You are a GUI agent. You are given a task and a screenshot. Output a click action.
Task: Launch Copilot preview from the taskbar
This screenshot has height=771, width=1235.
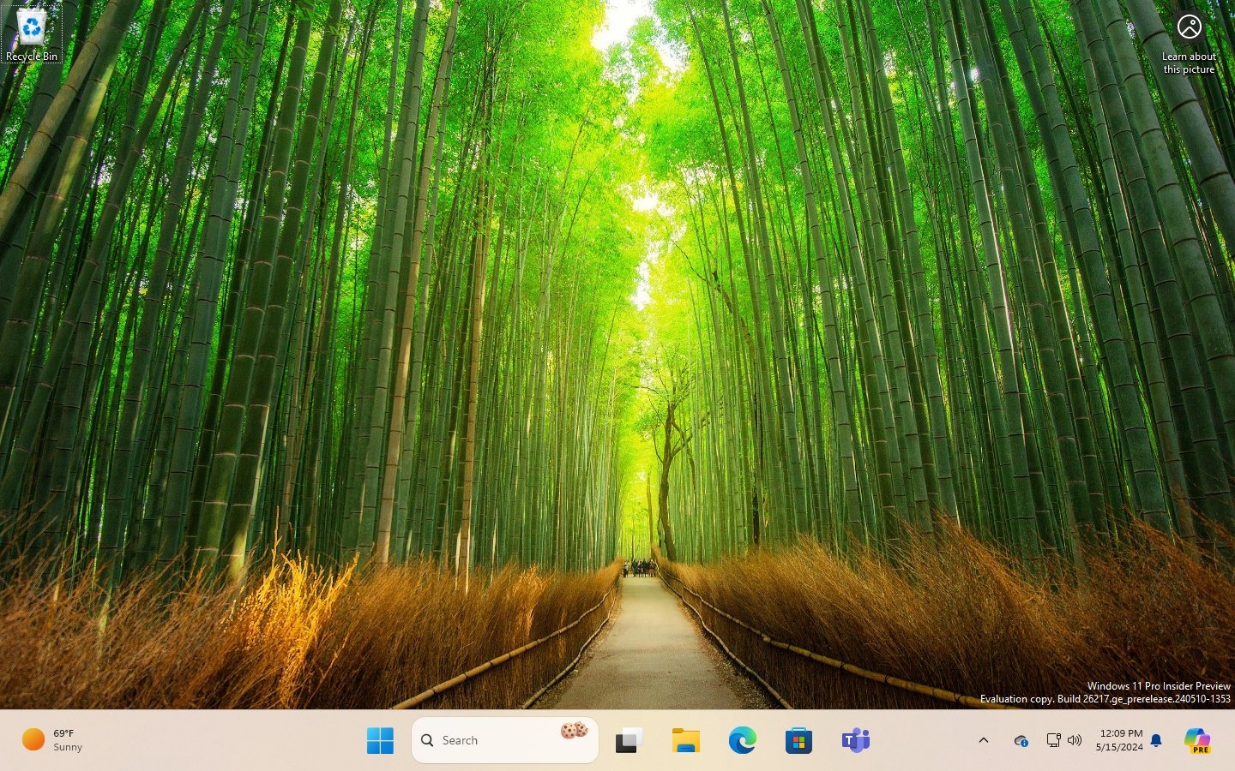[1196, 740]
